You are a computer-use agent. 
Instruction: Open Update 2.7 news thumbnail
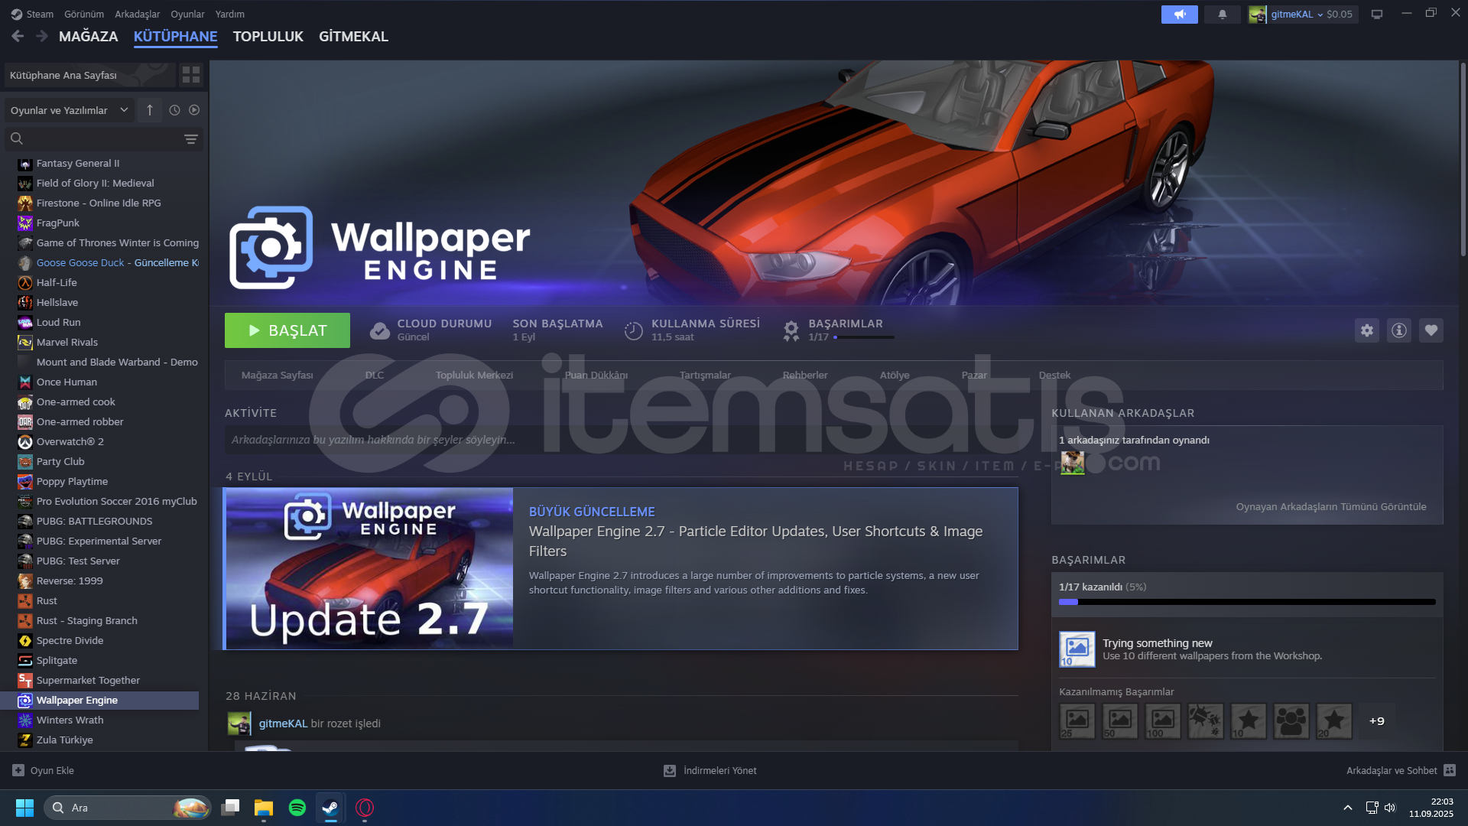[369, 569]
